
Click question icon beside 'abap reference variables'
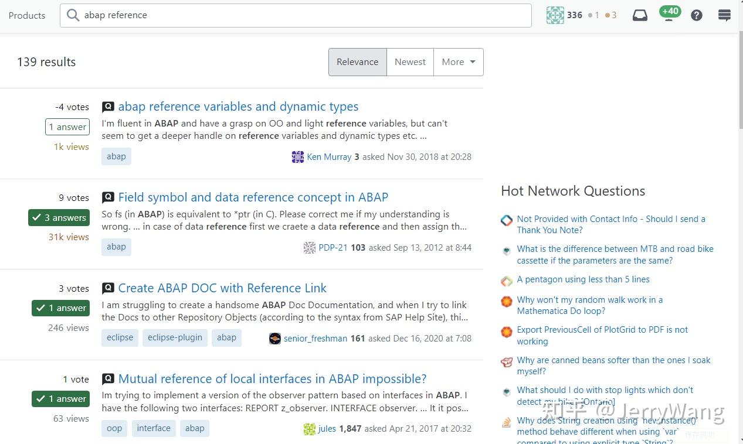(x=108, y=107)
